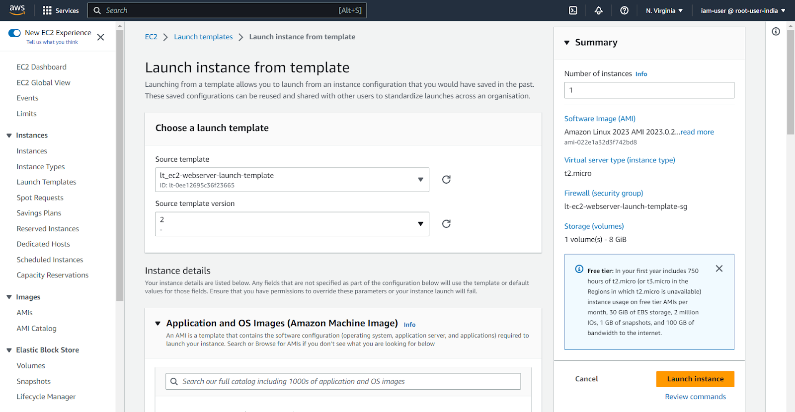Collapse the Elastic Block Store sidebar group
This screenshot has width=795, height=412.
point(9,350)
